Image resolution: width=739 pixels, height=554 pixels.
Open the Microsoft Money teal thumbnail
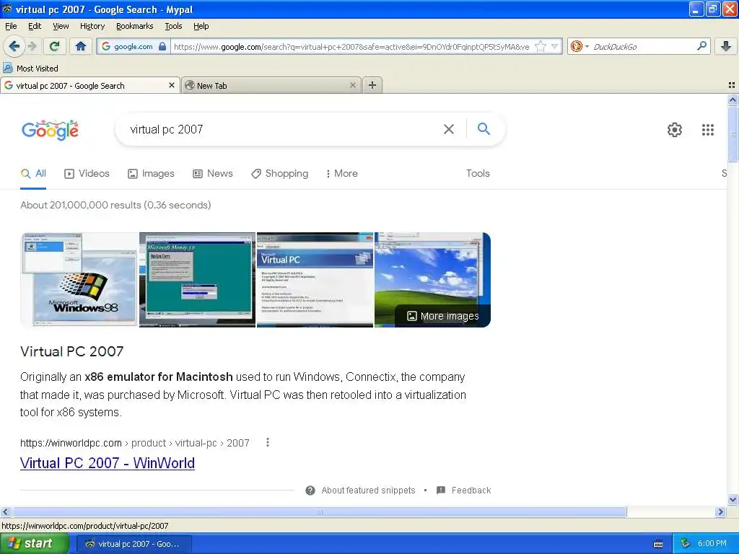point(197,279)
